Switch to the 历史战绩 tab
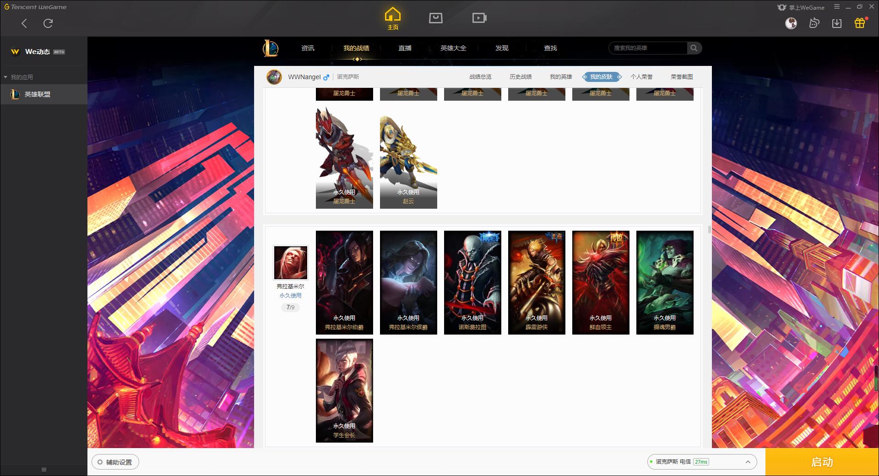The width and height of the screenshot is (879, 476). pos(521,77)
